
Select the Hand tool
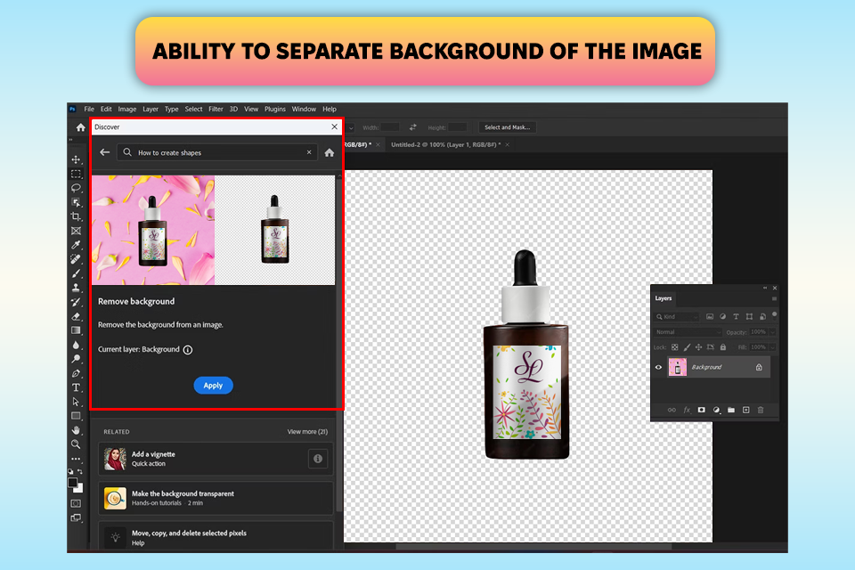tap(76, 430)
